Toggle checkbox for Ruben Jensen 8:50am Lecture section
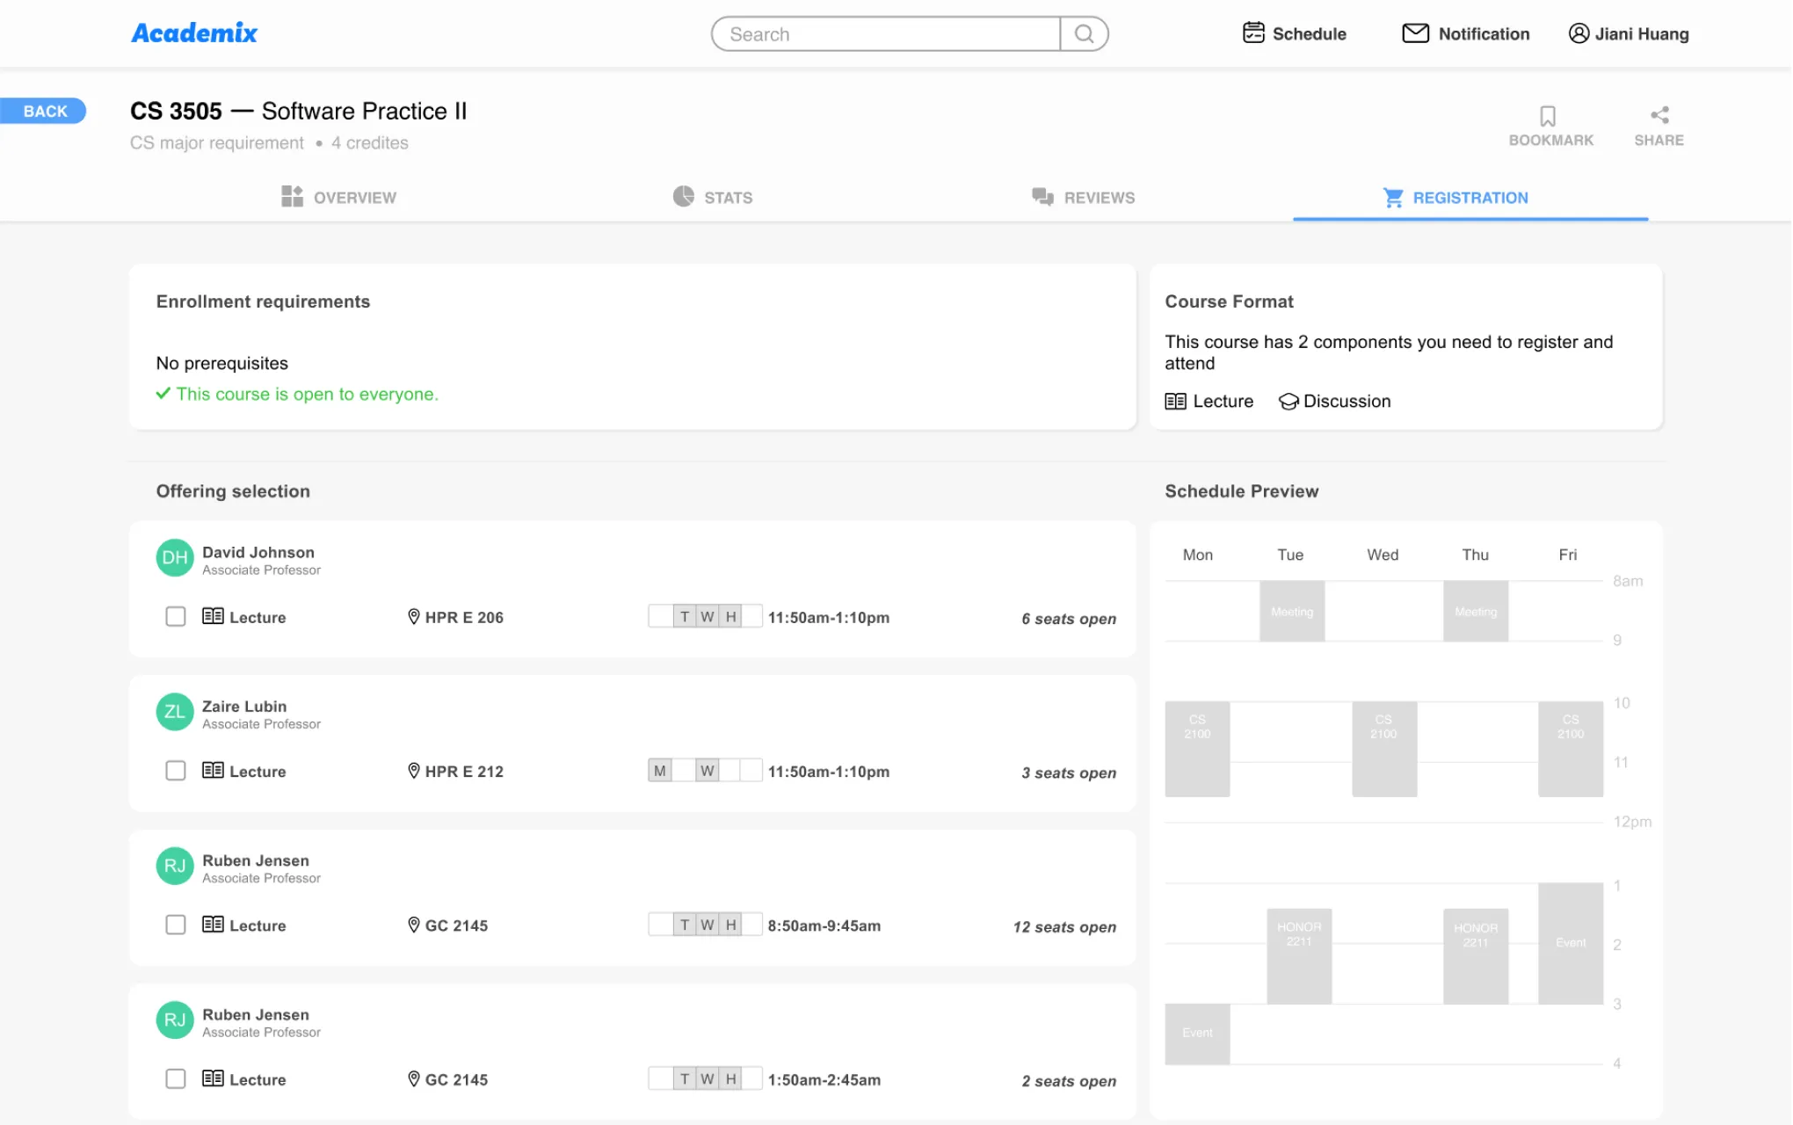 click(175, 925)
